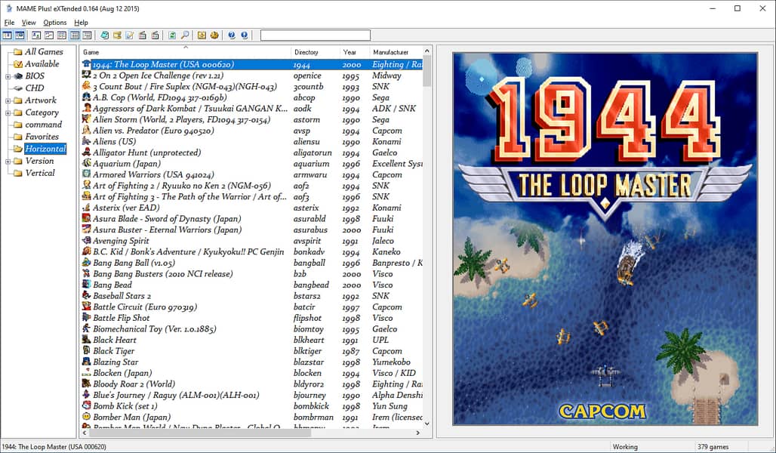Click the icon beside Bang Bang Ball
776x453 pixels.
point(87,263)
